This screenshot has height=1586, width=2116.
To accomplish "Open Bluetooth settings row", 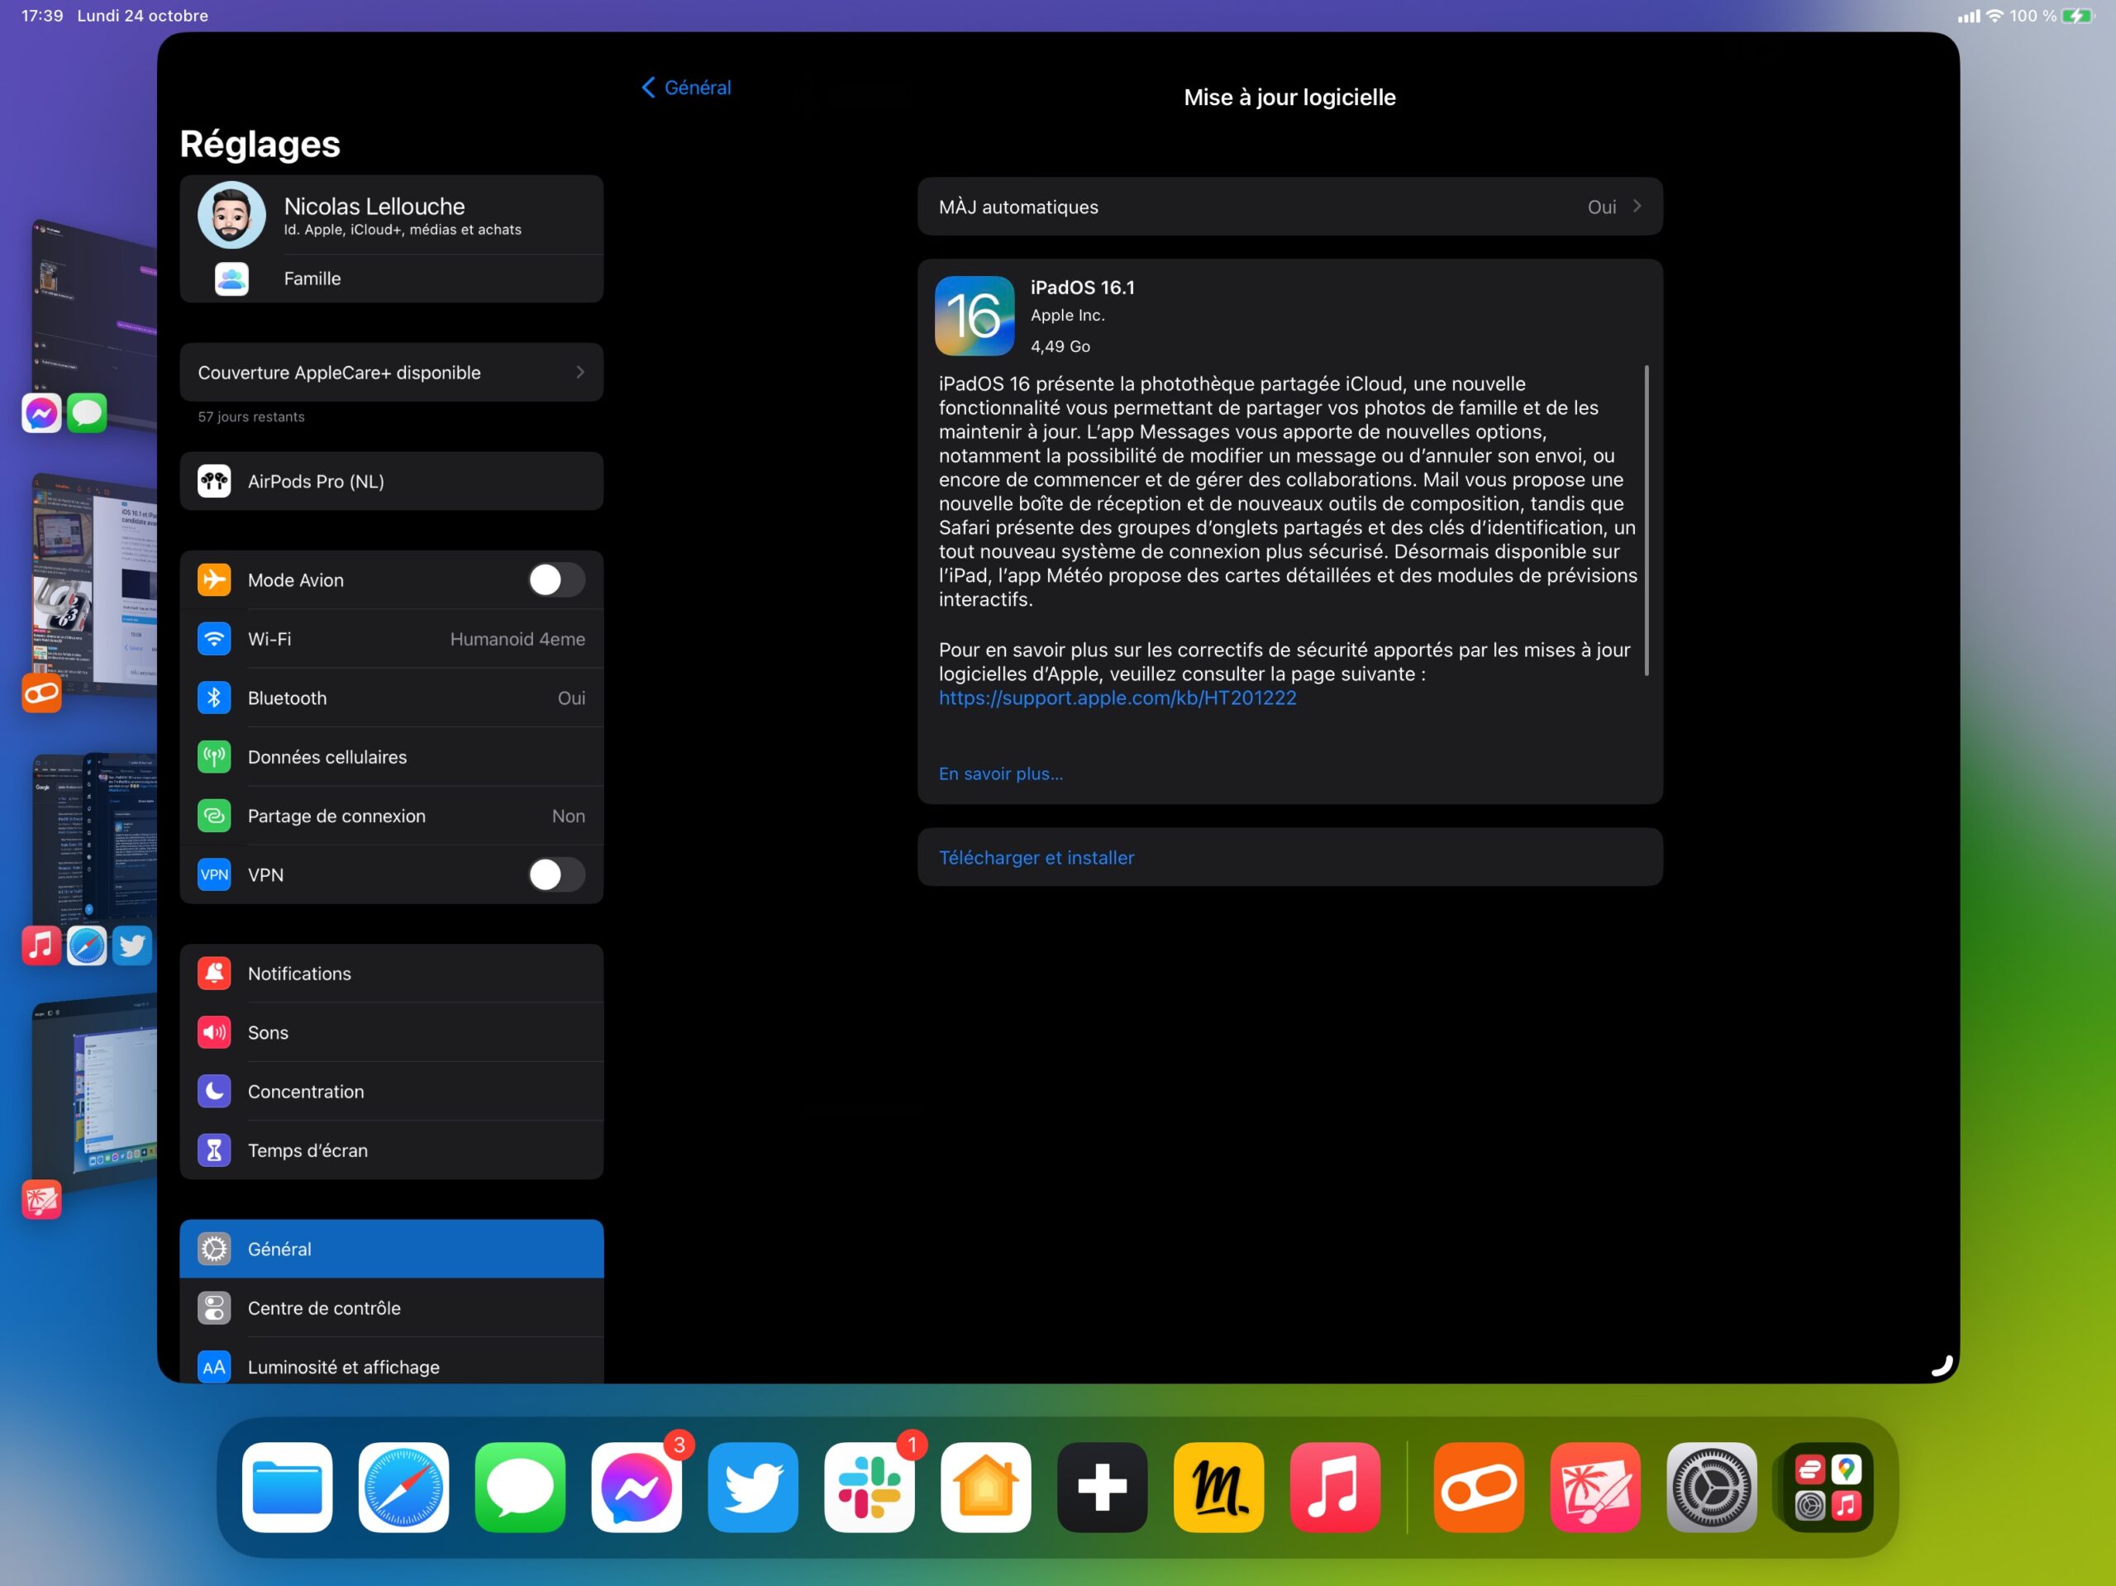I will point(391,698).
